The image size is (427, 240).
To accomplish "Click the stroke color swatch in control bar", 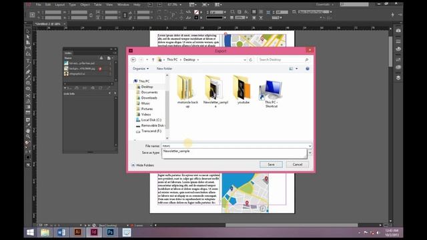I will tap(196, 18).
